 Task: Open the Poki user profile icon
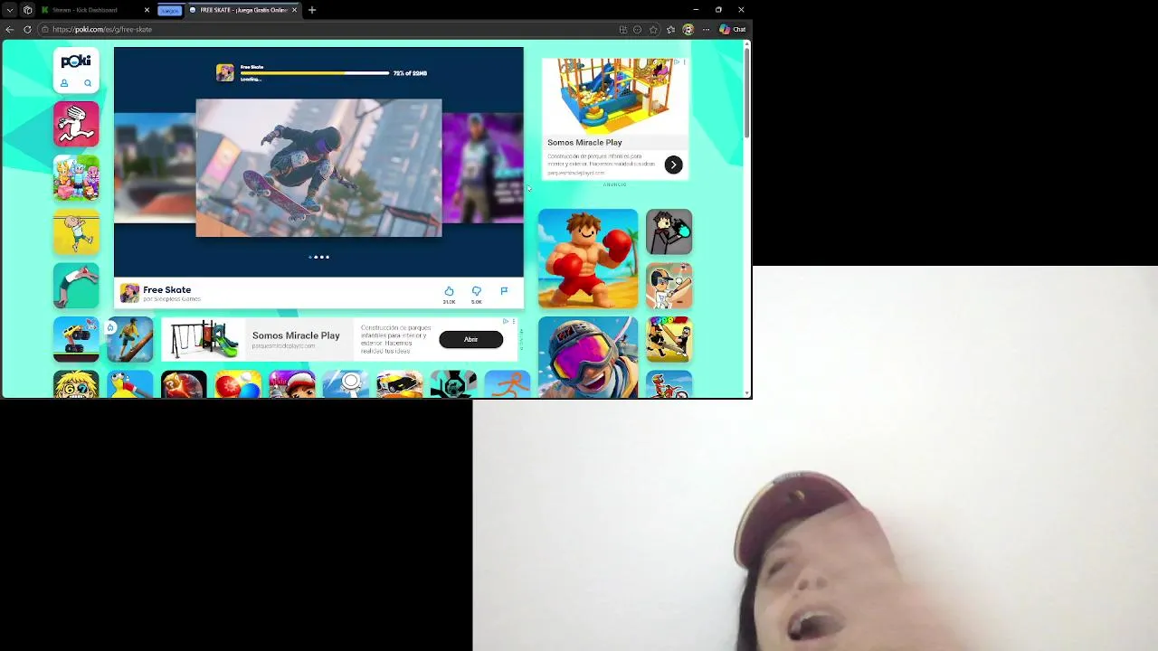(x=64, y=83)
